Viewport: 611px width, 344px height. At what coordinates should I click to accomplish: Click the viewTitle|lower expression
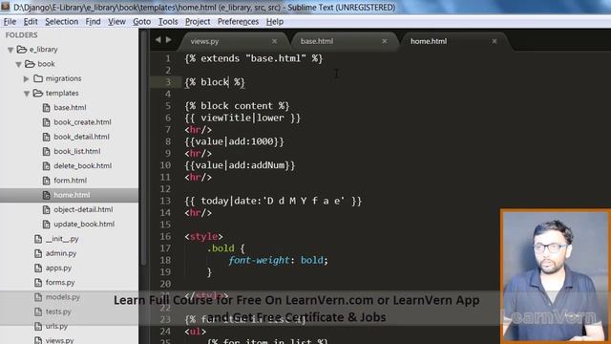[x=242, y=118]
